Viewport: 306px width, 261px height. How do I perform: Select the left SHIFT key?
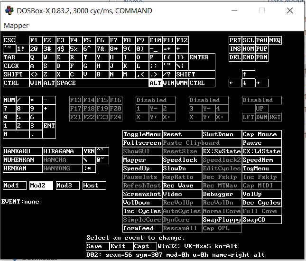[16, 75]
